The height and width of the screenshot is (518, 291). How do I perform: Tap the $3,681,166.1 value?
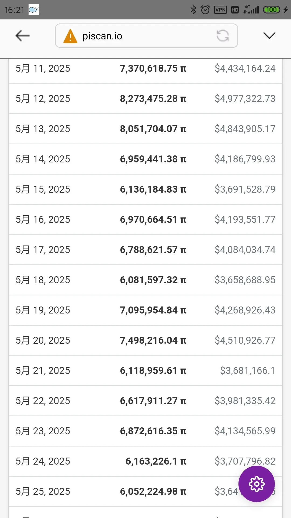[248, 371]
